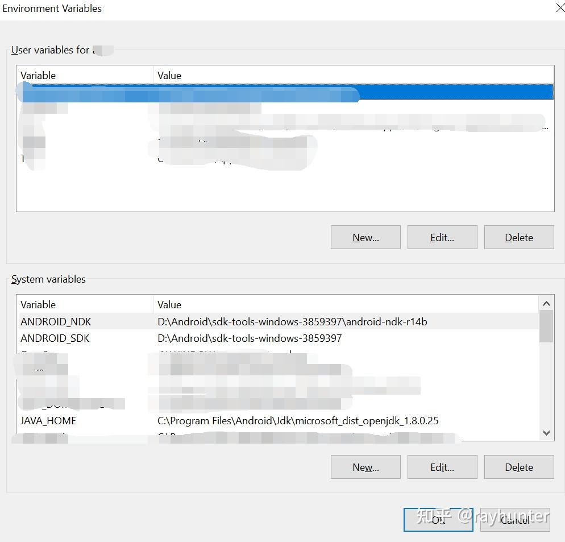
Task: Select the ANDROID_NDK system variable row
Action: pos(227,321)
